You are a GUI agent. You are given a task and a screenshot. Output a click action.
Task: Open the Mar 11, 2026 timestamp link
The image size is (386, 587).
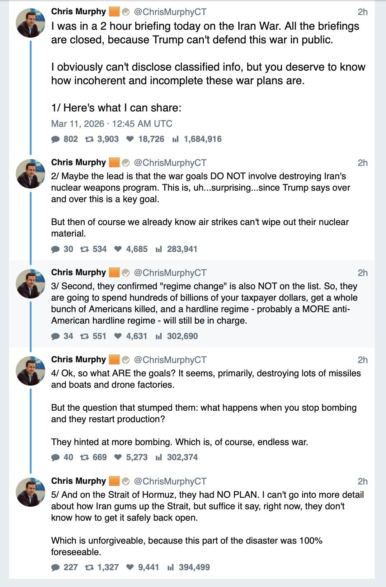(112, 124)
